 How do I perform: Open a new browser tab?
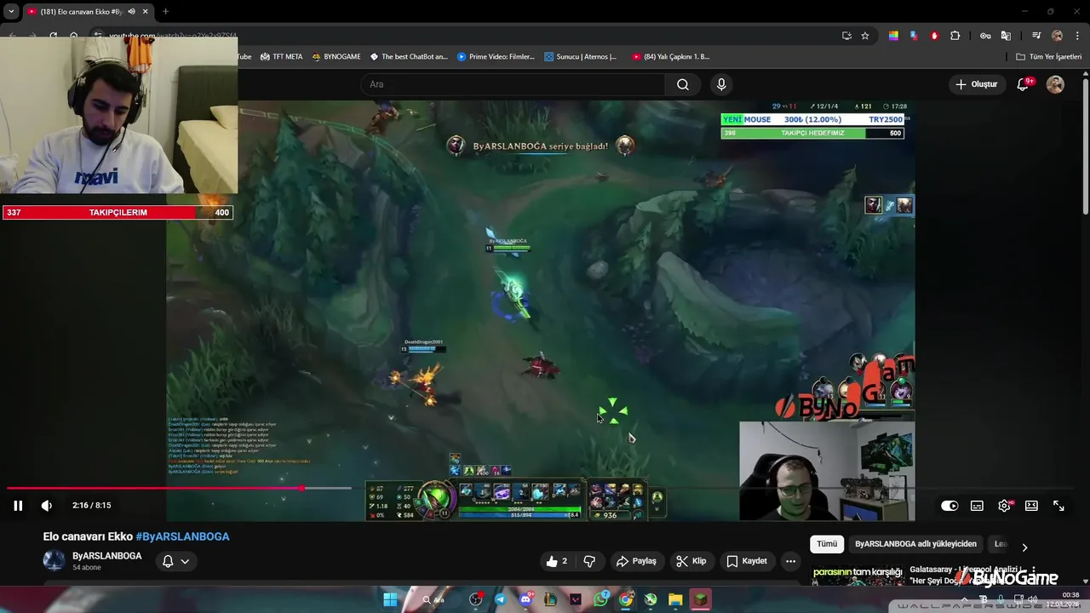(165, 12)
